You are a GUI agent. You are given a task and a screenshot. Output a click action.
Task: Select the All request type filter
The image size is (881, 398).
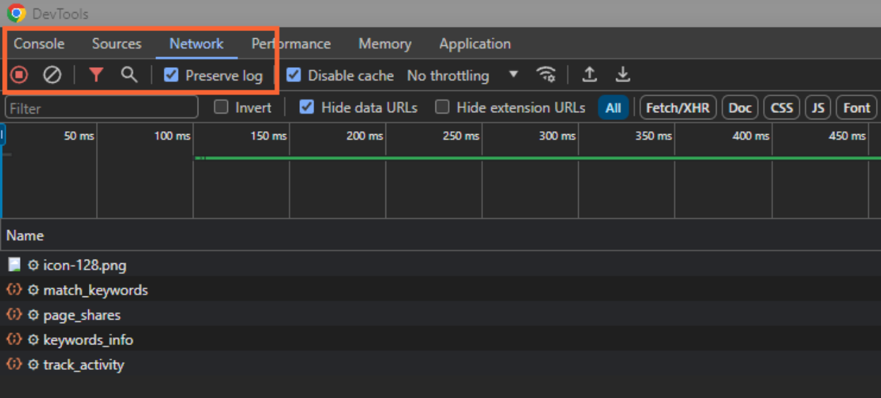point(613,108)
